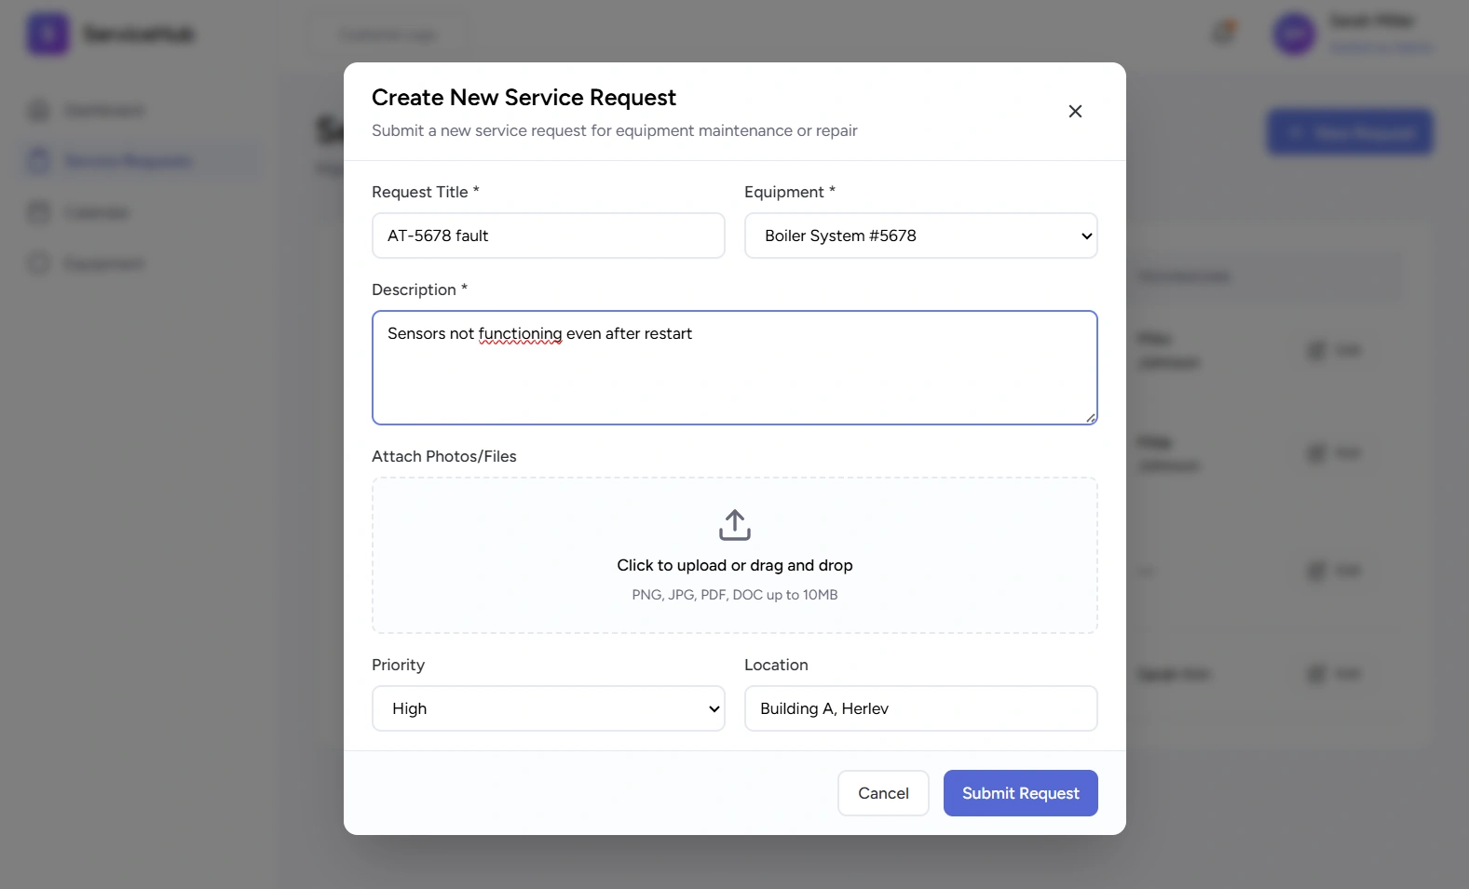
Task: Click the upload arrow icon
Action: [x=734, y=525]
